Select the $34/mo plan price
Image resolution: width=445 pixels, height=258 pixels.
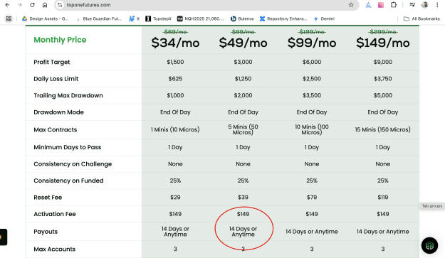coord(175,43)
